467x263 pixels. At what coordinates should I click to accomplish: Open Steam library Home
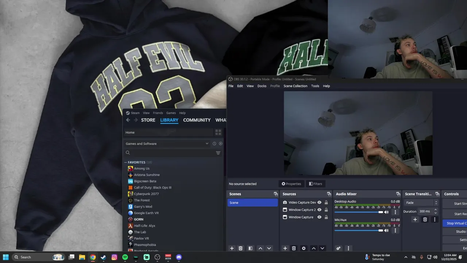pos(169,132)
